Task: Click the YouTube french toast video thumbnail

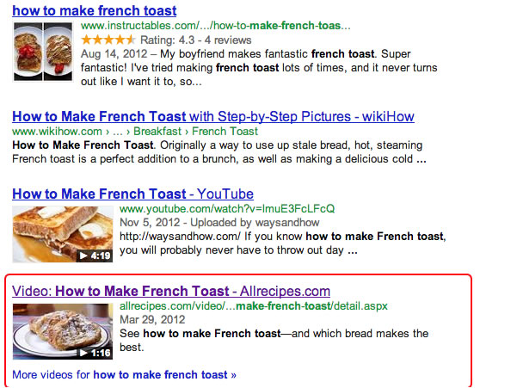Action: (63, 234)
